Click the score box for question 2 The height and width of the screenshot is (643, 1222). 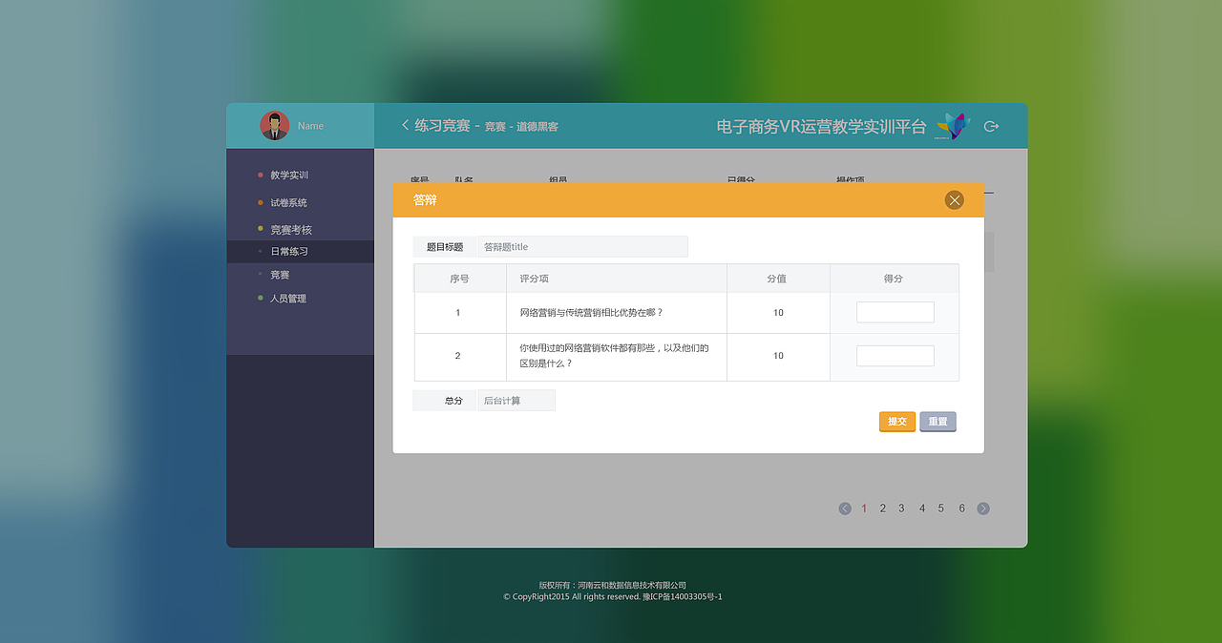(x=895, y=355)
